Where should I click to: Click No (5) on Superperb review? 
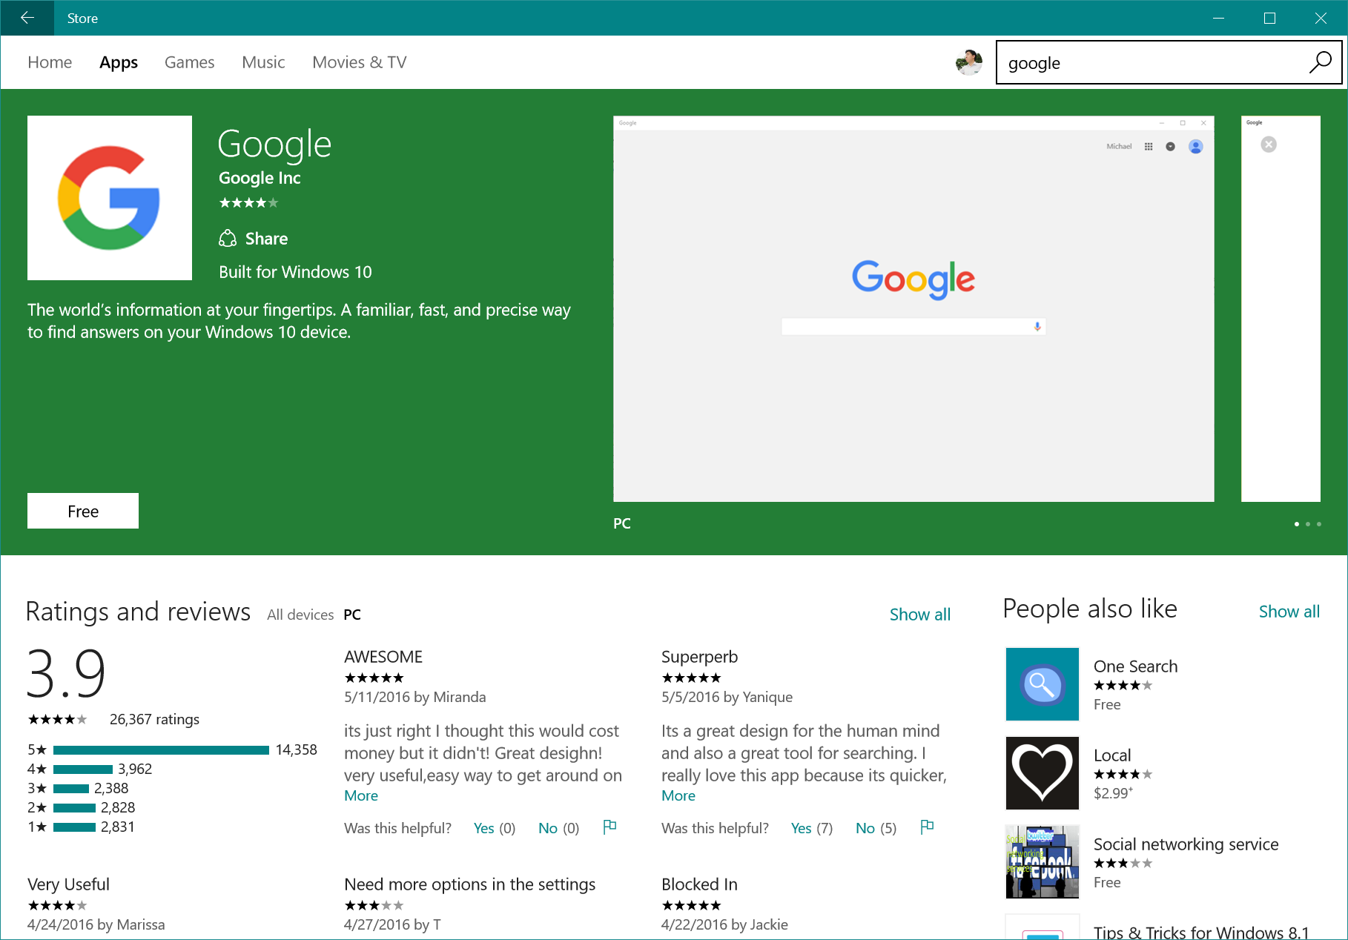coord(876,828)
